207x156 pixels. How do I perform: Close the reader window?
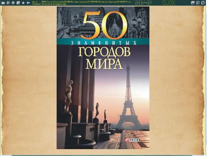point(203,3)
